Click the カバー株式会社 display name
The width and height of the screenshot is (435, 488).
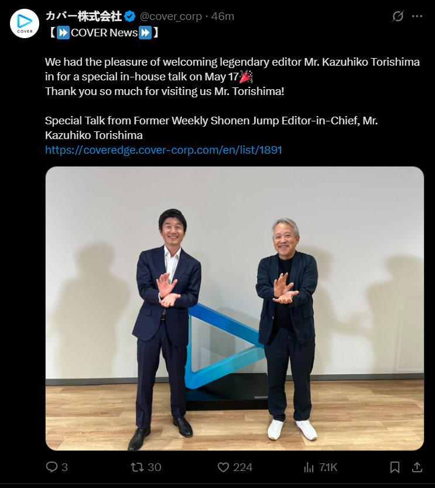click(x=83, y=16)
